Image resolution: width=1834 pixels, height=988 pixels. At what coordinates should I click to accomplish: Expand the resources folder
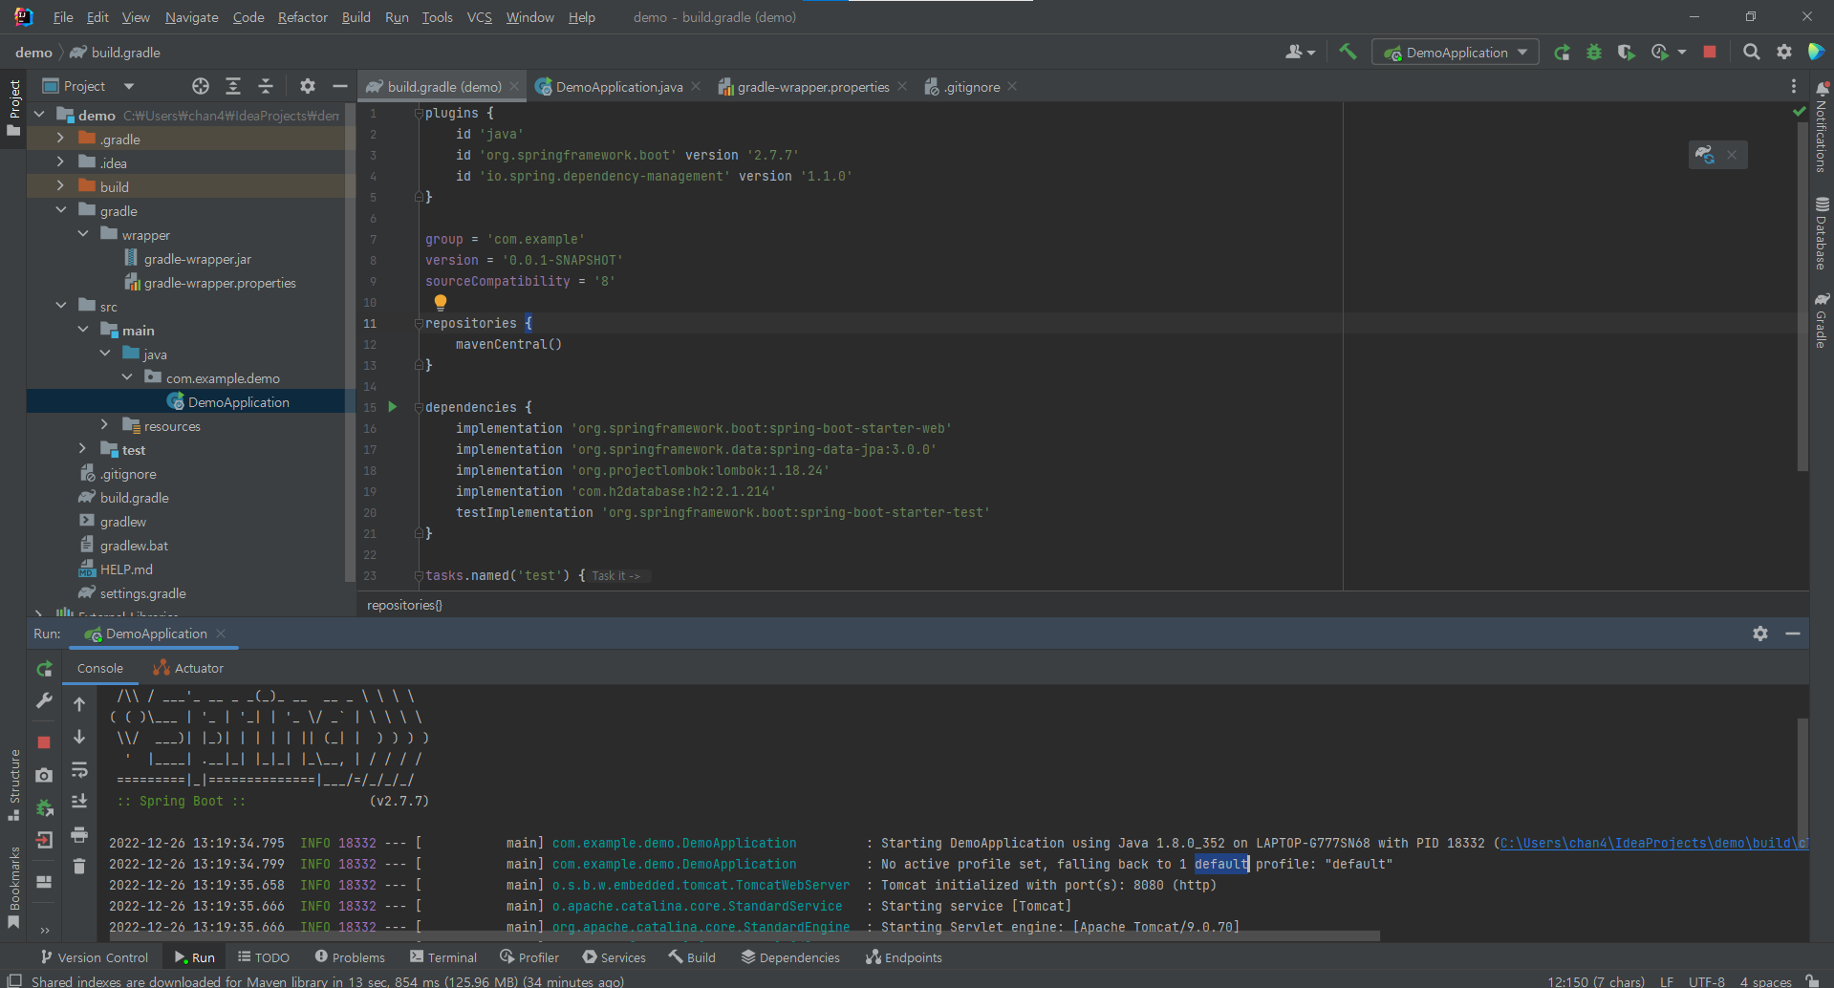(x=104, y=425)
